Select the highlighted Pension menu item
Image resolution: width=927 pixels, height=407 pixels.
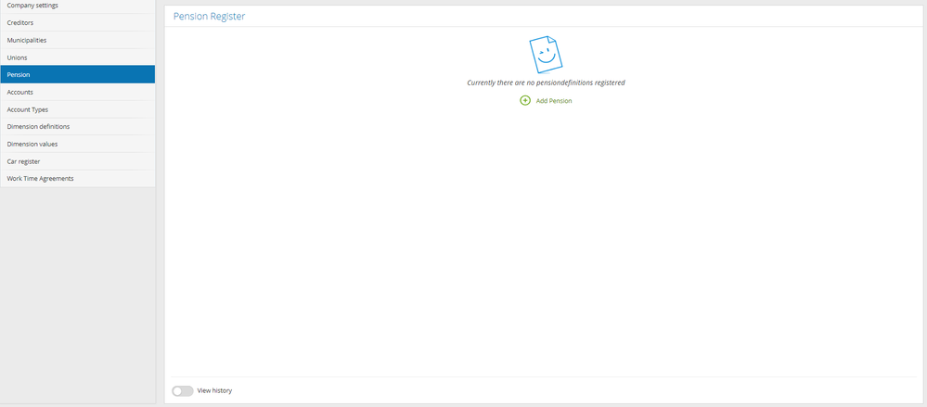[77, 74]
